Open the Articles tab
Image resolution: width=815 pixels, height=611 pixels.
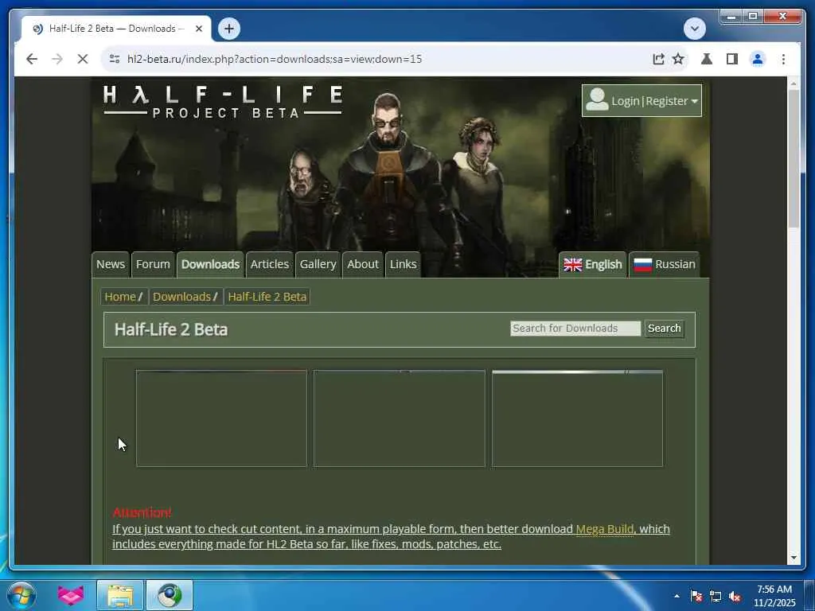(269, 264)
